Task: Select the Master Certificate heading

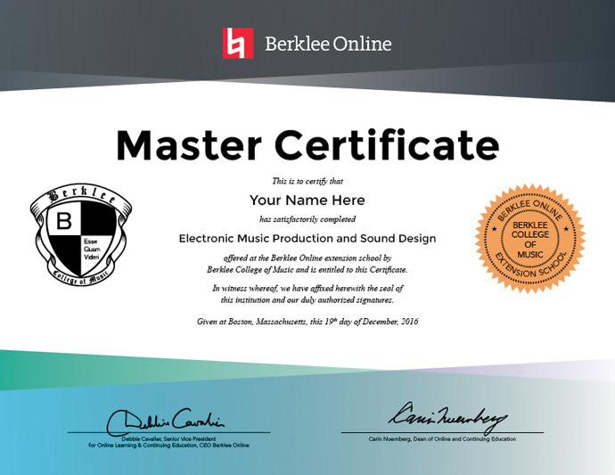Action: (307, 144)
